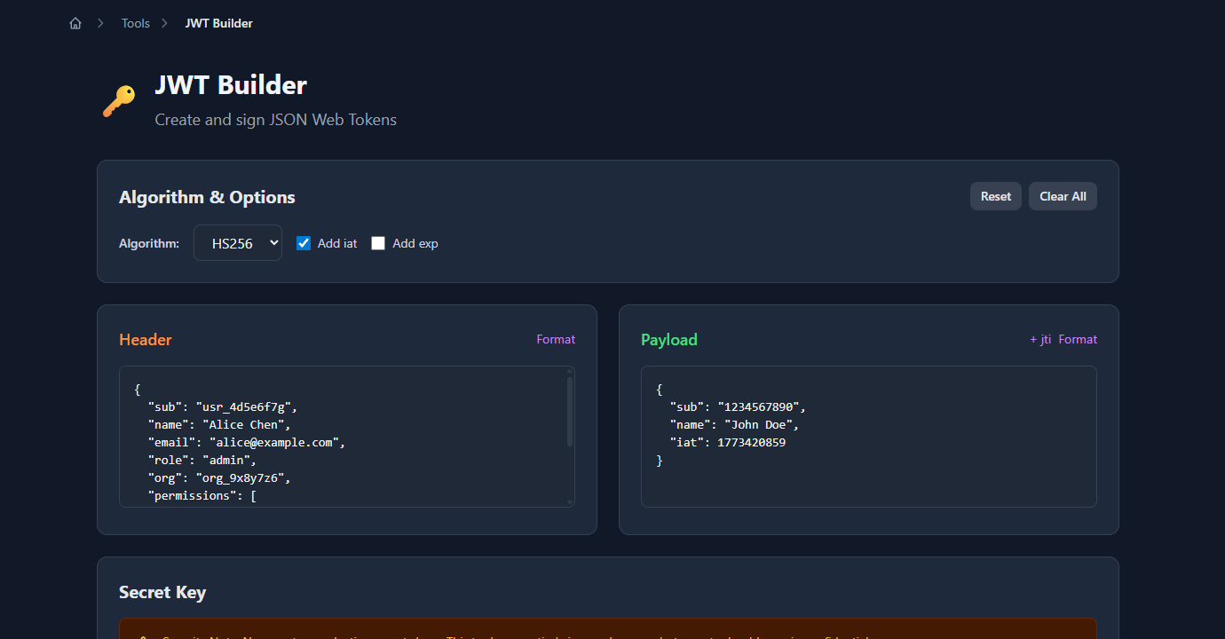Click the "usr_4d5e6f7g" sub value

click(x=246, y=406)
